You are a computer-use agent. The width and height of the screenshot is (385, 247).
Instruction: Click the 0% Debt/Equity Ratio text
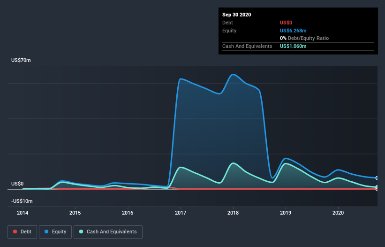click(x=304, y=38)
